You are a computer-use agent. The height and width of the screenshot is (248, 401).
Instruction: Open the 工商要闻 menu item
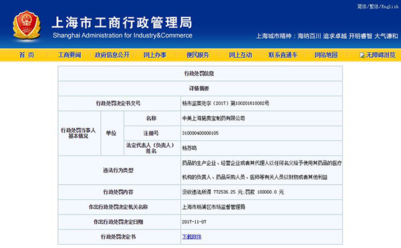(70, 55)
